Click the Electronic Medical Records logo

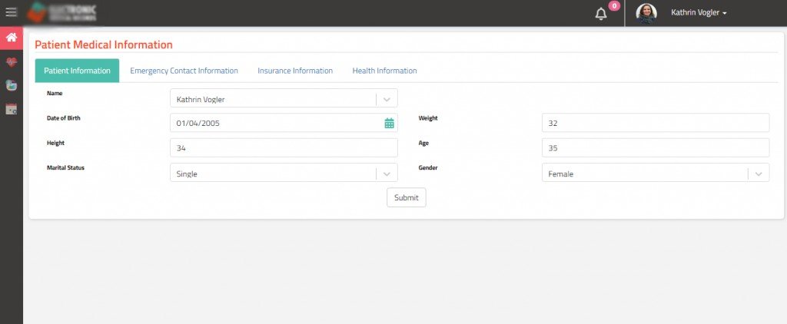coord(62,12)
